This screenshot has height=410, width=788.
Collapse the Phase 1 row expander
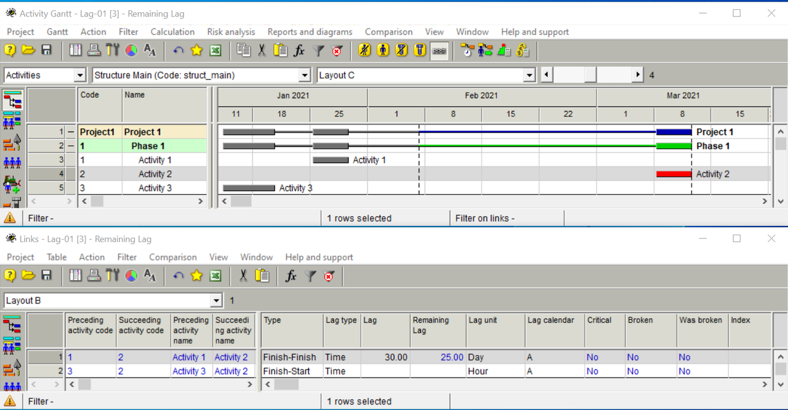[x=71, y=146]
